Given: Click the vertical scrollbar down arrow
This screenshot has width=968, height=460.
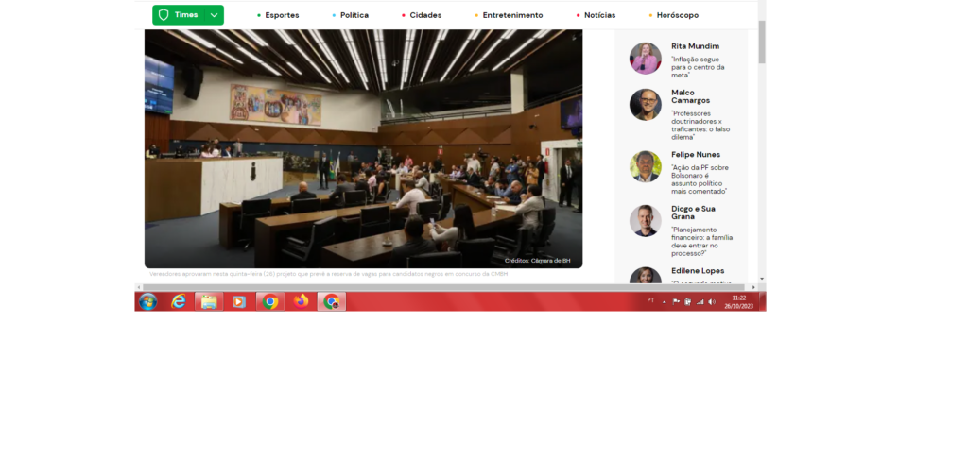Looking at the screenshot, I should [x=762, y=279].
